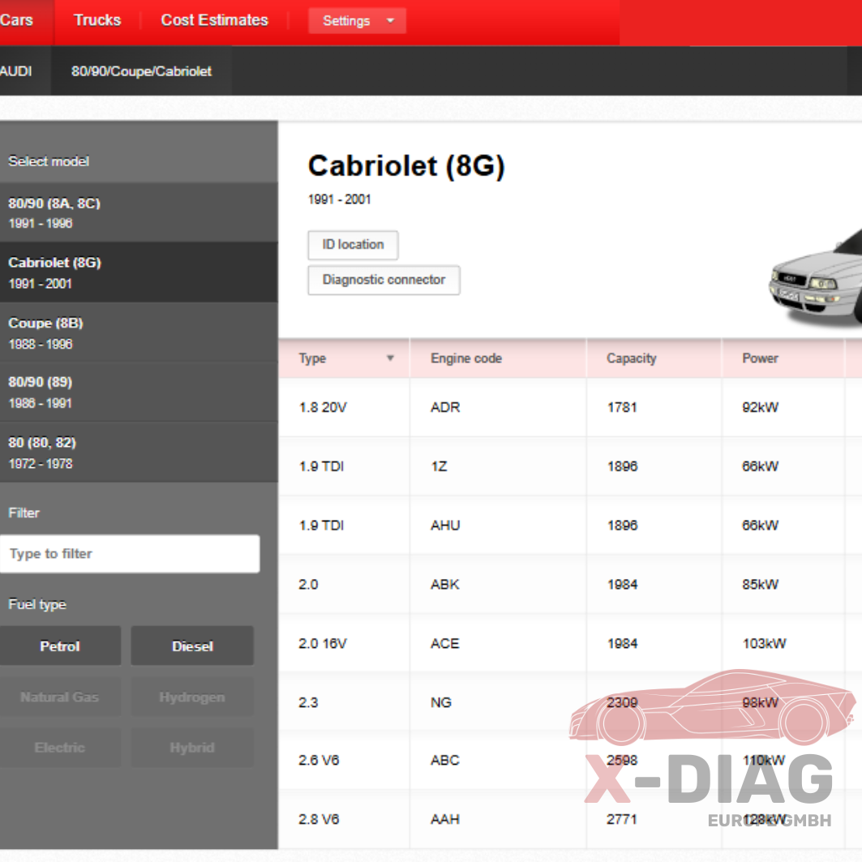
Task: Select engine code AAH
Action: point(444,819)
